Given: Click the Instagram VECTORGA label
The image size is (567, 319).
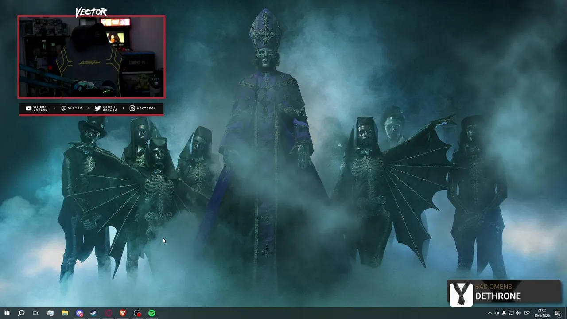Looking at the screenshot, I should [143, 108].
